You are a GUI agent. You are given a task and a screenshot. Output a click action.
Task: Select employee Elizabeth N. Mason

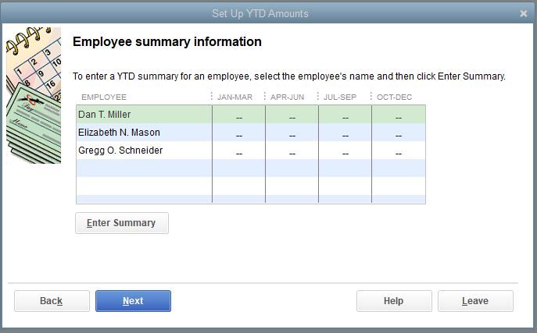[x=119, y=133]
